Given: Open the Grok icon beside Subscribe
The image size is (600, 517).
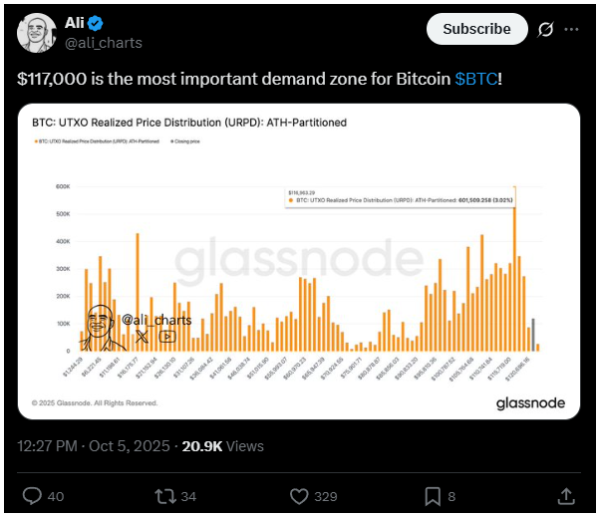Looking at the screenshot, I should 545,30.
